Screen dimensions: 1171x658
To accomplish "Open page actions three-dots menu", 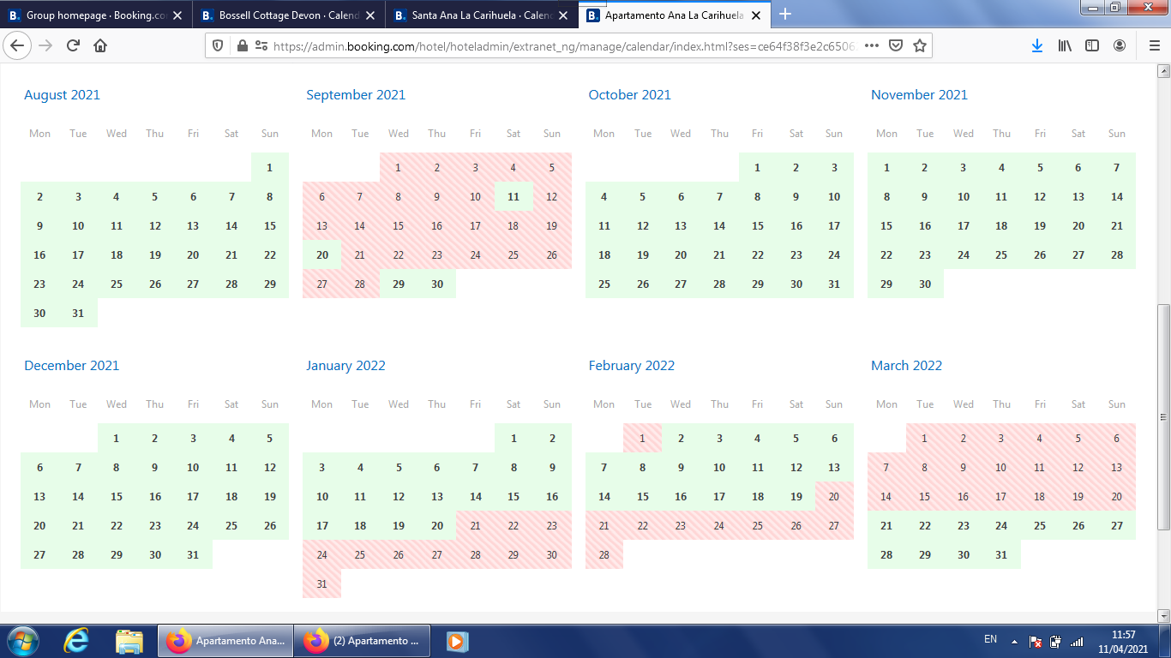I will [872, 46].
